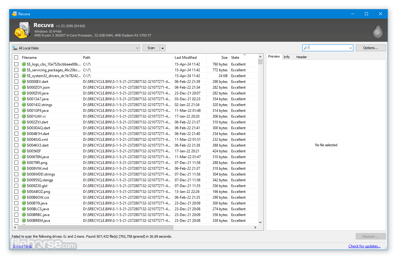This screenshot has height=259, width=397.
Task: Click green status icon for $I0079RI.png
Action: pos(24,163)
